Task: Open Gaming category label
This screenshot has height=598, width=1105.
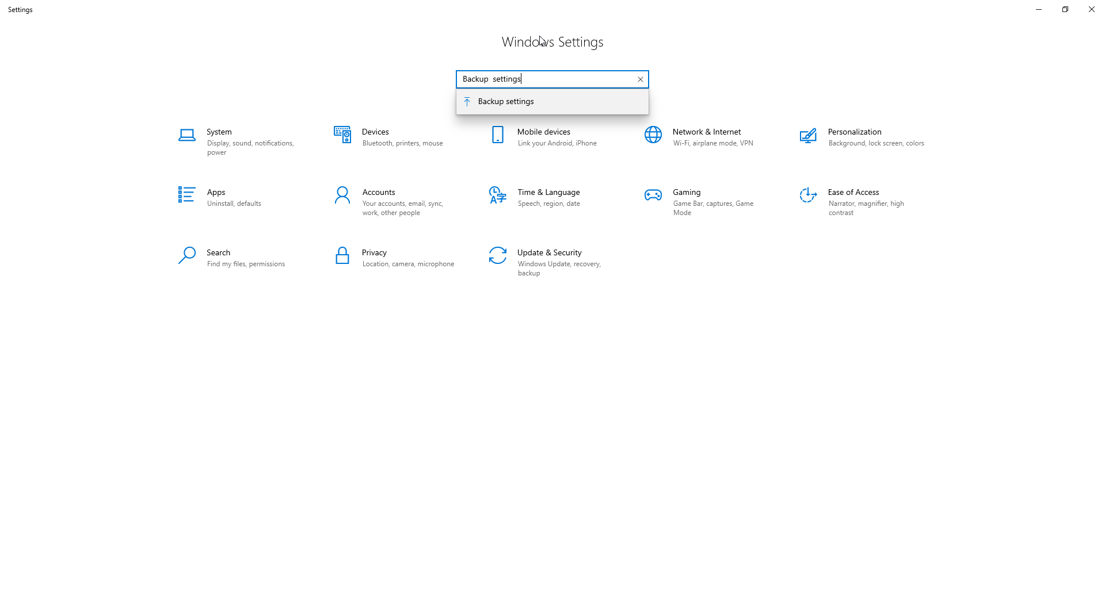Action: [687, 193]
